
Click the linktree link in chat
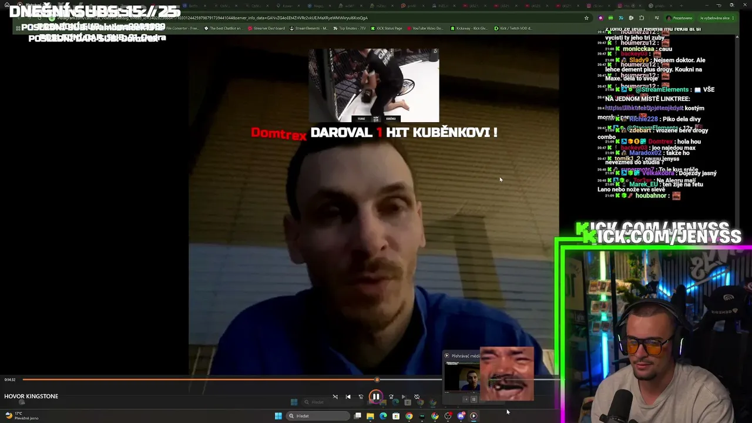pos(644,108)
